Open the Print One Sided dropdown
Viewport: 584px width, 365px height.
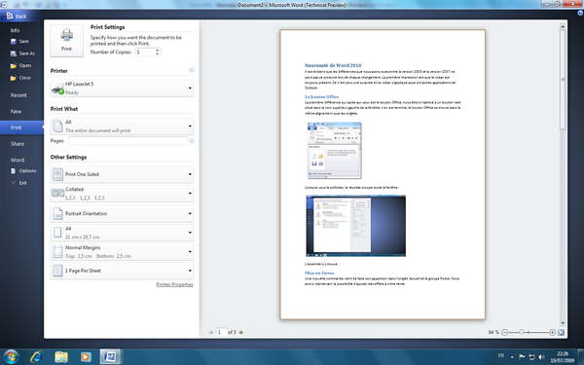tap(122, 174)
